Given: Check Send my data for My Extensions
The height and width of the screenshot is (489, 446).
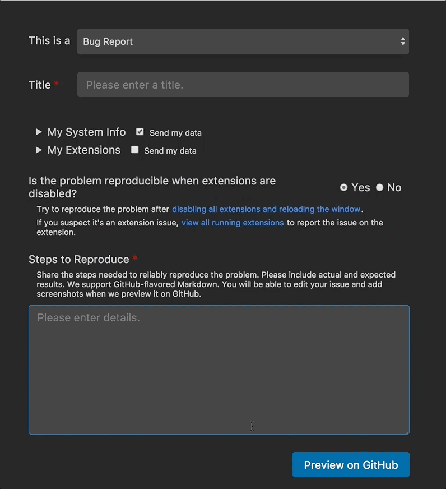Looking at the screenshot, I should point(134,150).
